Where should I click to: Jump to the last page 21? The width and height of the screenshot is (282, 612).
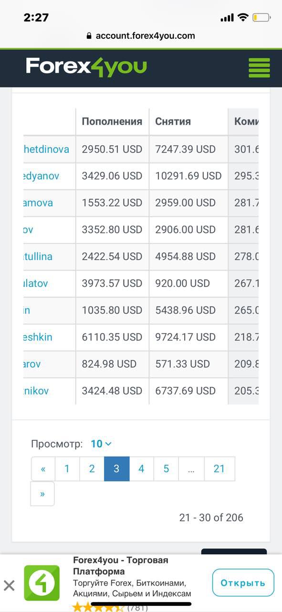219,469
